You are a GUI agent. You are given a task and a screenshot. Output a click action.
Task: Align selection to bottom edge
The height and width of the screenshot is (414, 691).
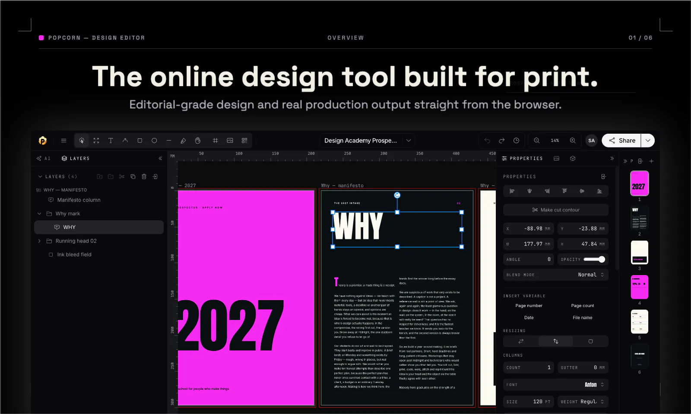coord(599,191)
